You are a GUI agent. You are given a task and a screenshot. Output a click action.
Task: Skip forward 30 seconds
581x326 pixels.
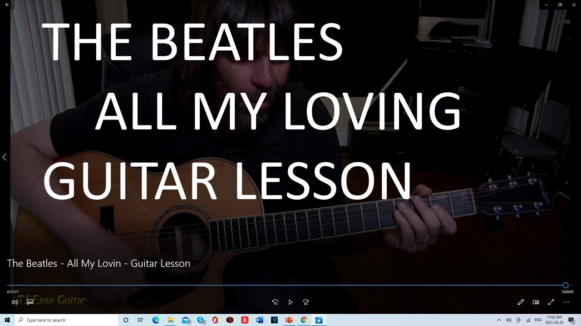coord(305,302)
